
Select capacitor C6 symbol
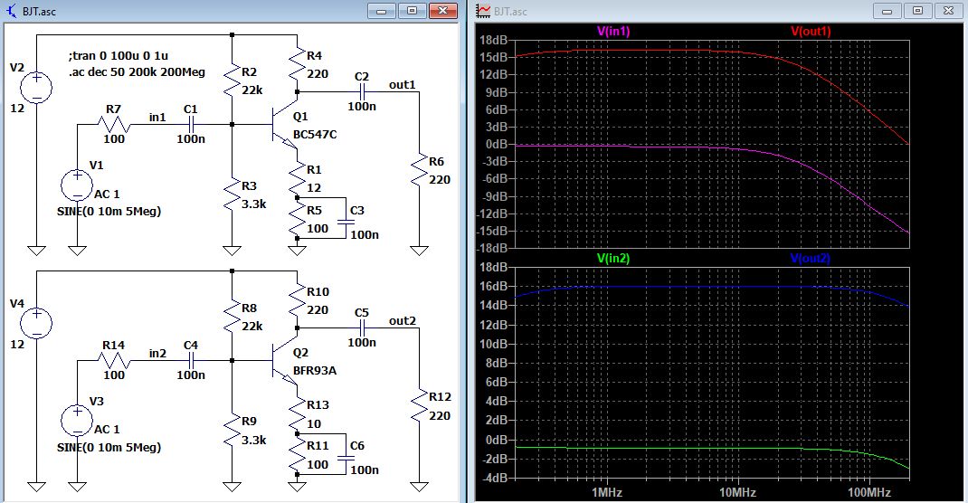(x=346, y=457)
